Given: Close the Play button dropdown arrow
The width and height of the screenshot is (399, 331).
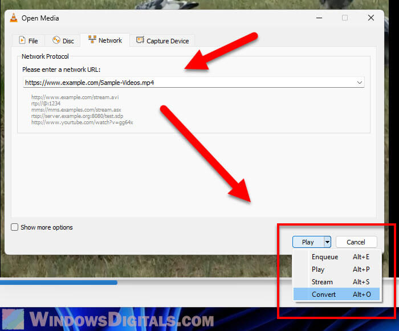Looking at the screenshot, I should pyautogui.click(x=327, y=242).
